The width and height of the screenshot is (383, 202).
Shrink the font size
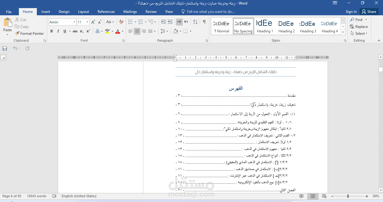[x=99, y=22]
